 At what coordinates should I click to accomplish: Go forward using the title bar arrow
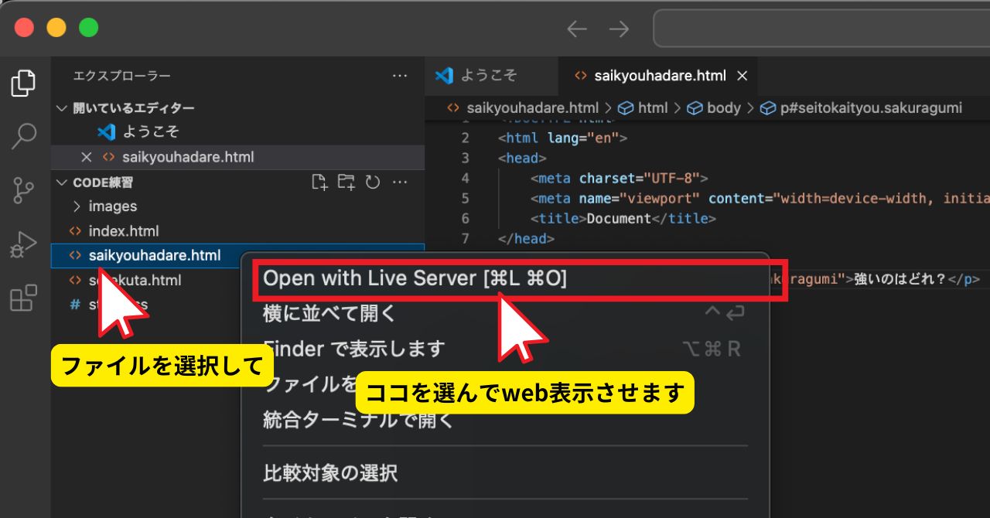click(619, 29)
